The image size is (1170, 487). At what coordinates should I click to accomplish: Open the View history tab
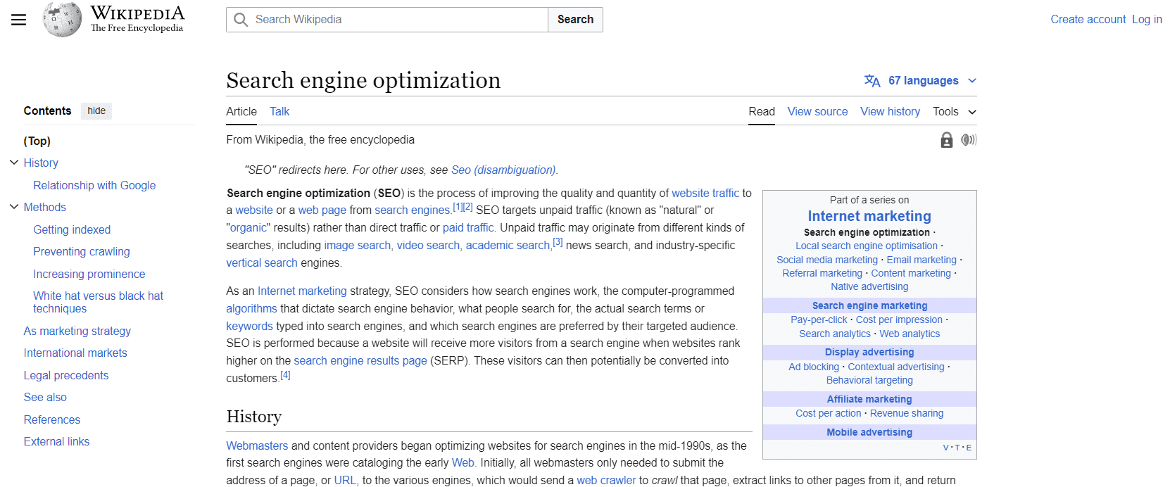click(x=890, y=111)
